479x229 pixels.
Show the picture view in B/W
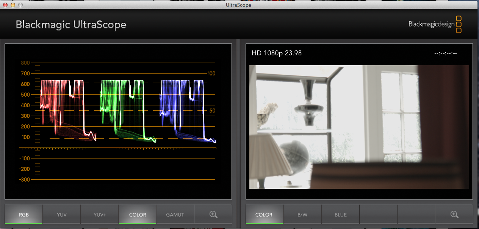click(x=303, y=215)
